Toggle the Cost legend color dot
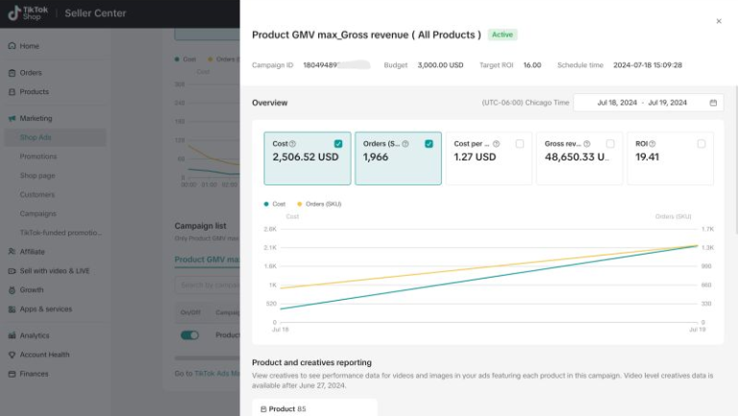The height and width of the screenshot is (416, 738). pyautogui.click(x=266, y=204)
